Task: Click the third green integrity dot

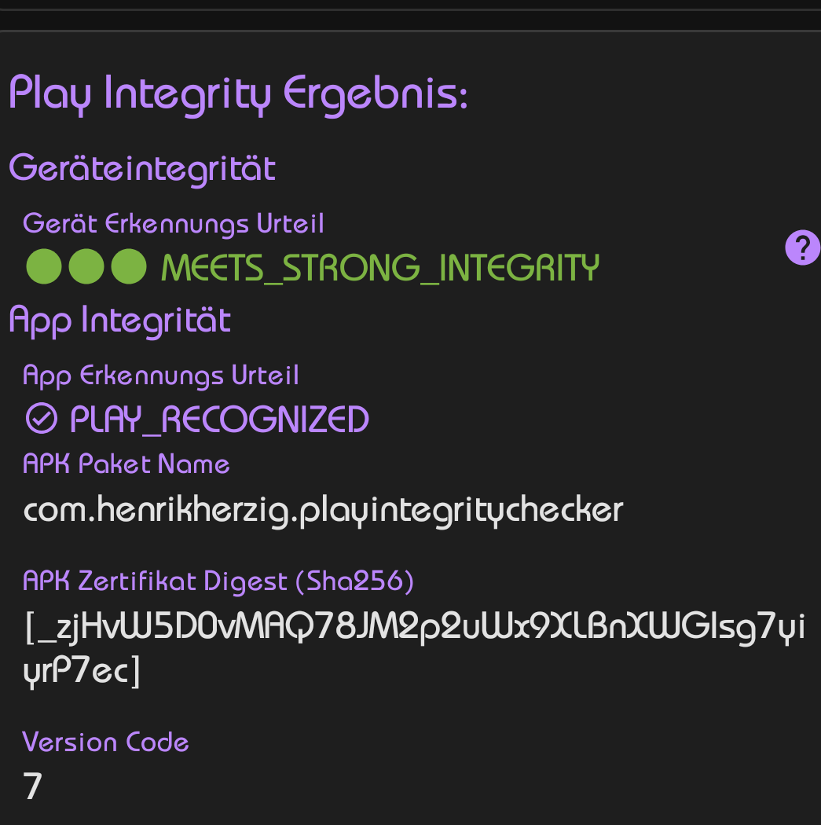Action: pyautogui.click(x=129, y=266)
